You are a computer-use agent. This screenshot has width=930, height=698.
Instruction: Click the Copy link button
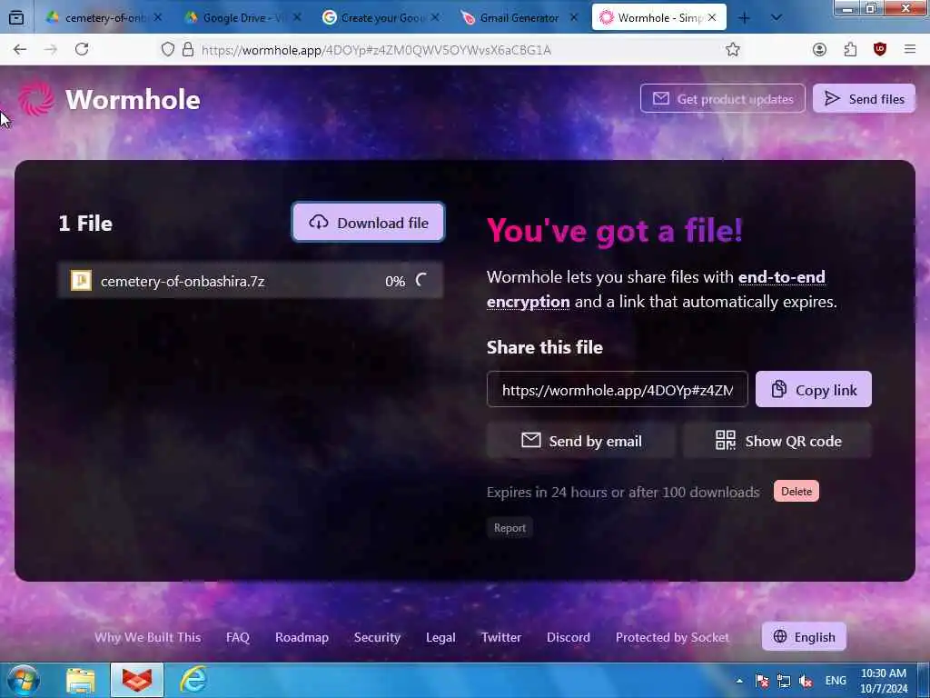pos(813,389)
